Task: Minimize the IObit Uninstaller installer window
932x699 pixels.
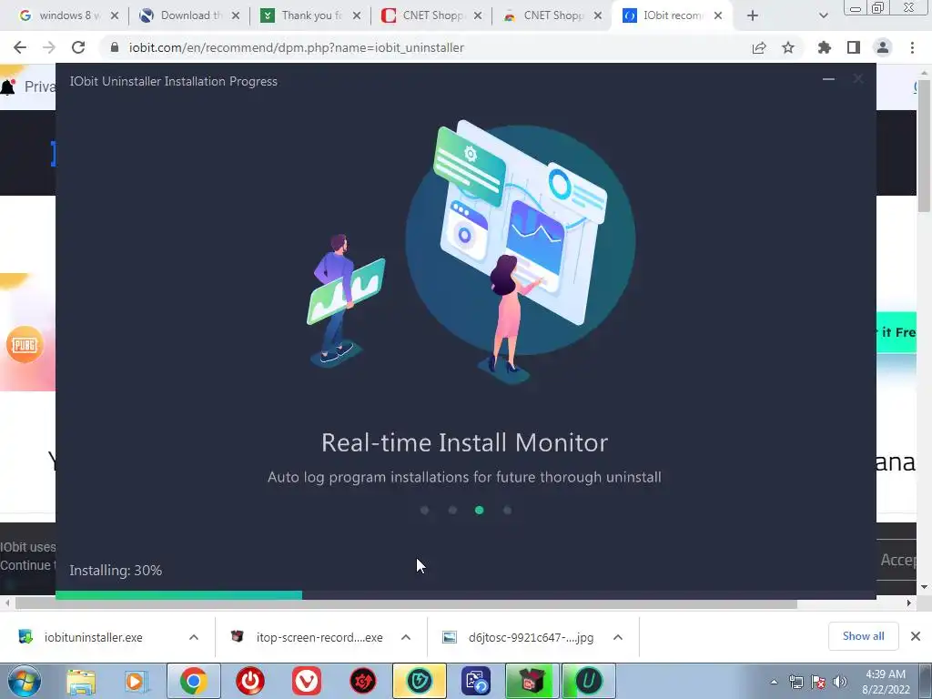Action: pos(828,79)
